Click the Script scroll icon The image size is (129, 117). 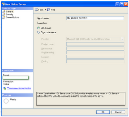coord(36,10)
